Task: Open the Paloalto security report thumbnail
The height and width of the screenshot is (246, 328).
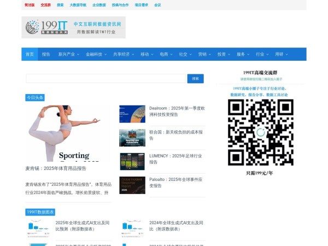Action: coord(132,185)
